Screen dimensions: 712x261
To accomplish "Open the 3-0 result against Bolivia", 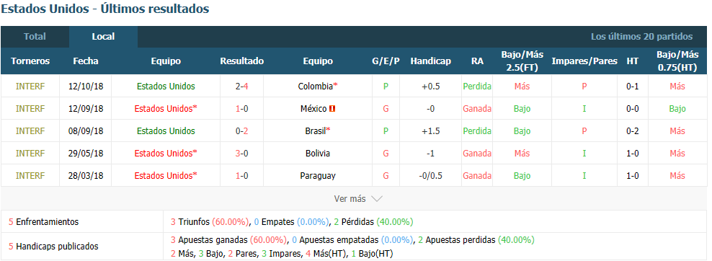I will [x=242, y=154].
